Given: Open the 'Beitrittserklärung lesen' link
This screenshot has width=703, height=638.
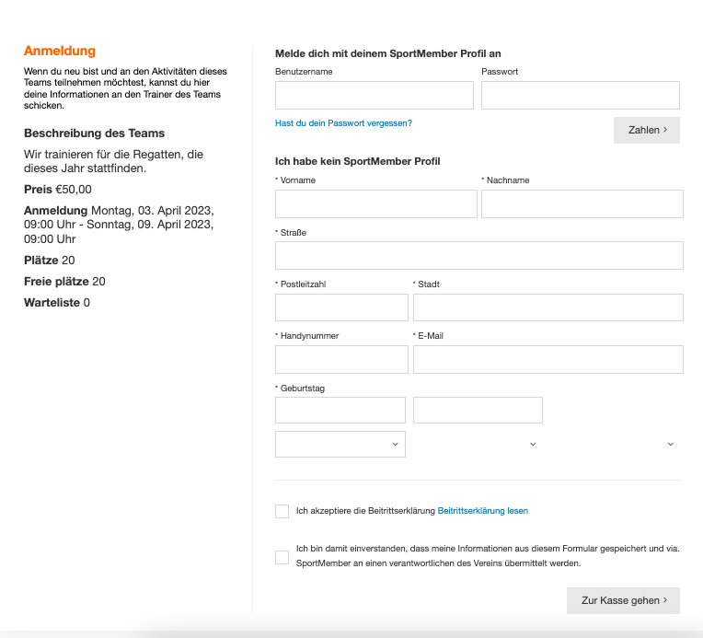Looking at the screenshot, I should pyautogui.click(x=482, y=511).
